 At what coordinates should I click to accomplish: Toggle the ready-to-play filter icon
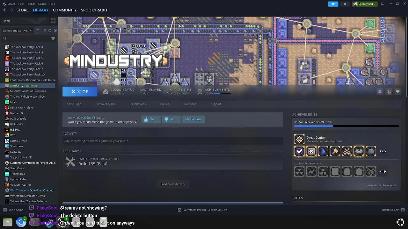[x=55, y=31]
